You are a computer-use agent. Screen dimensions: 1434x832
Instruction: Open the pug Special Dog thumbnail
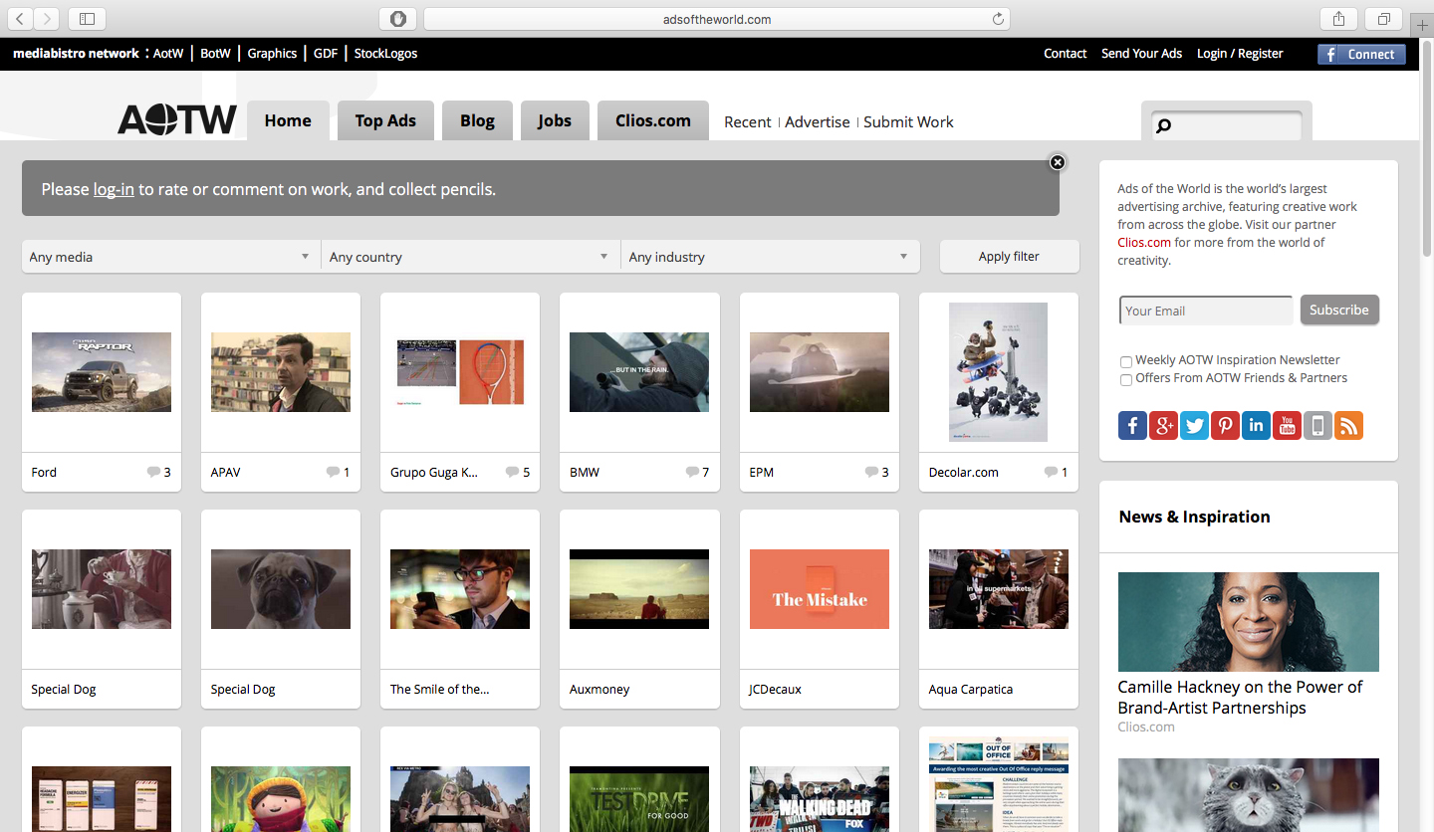(x=281, y=589)
